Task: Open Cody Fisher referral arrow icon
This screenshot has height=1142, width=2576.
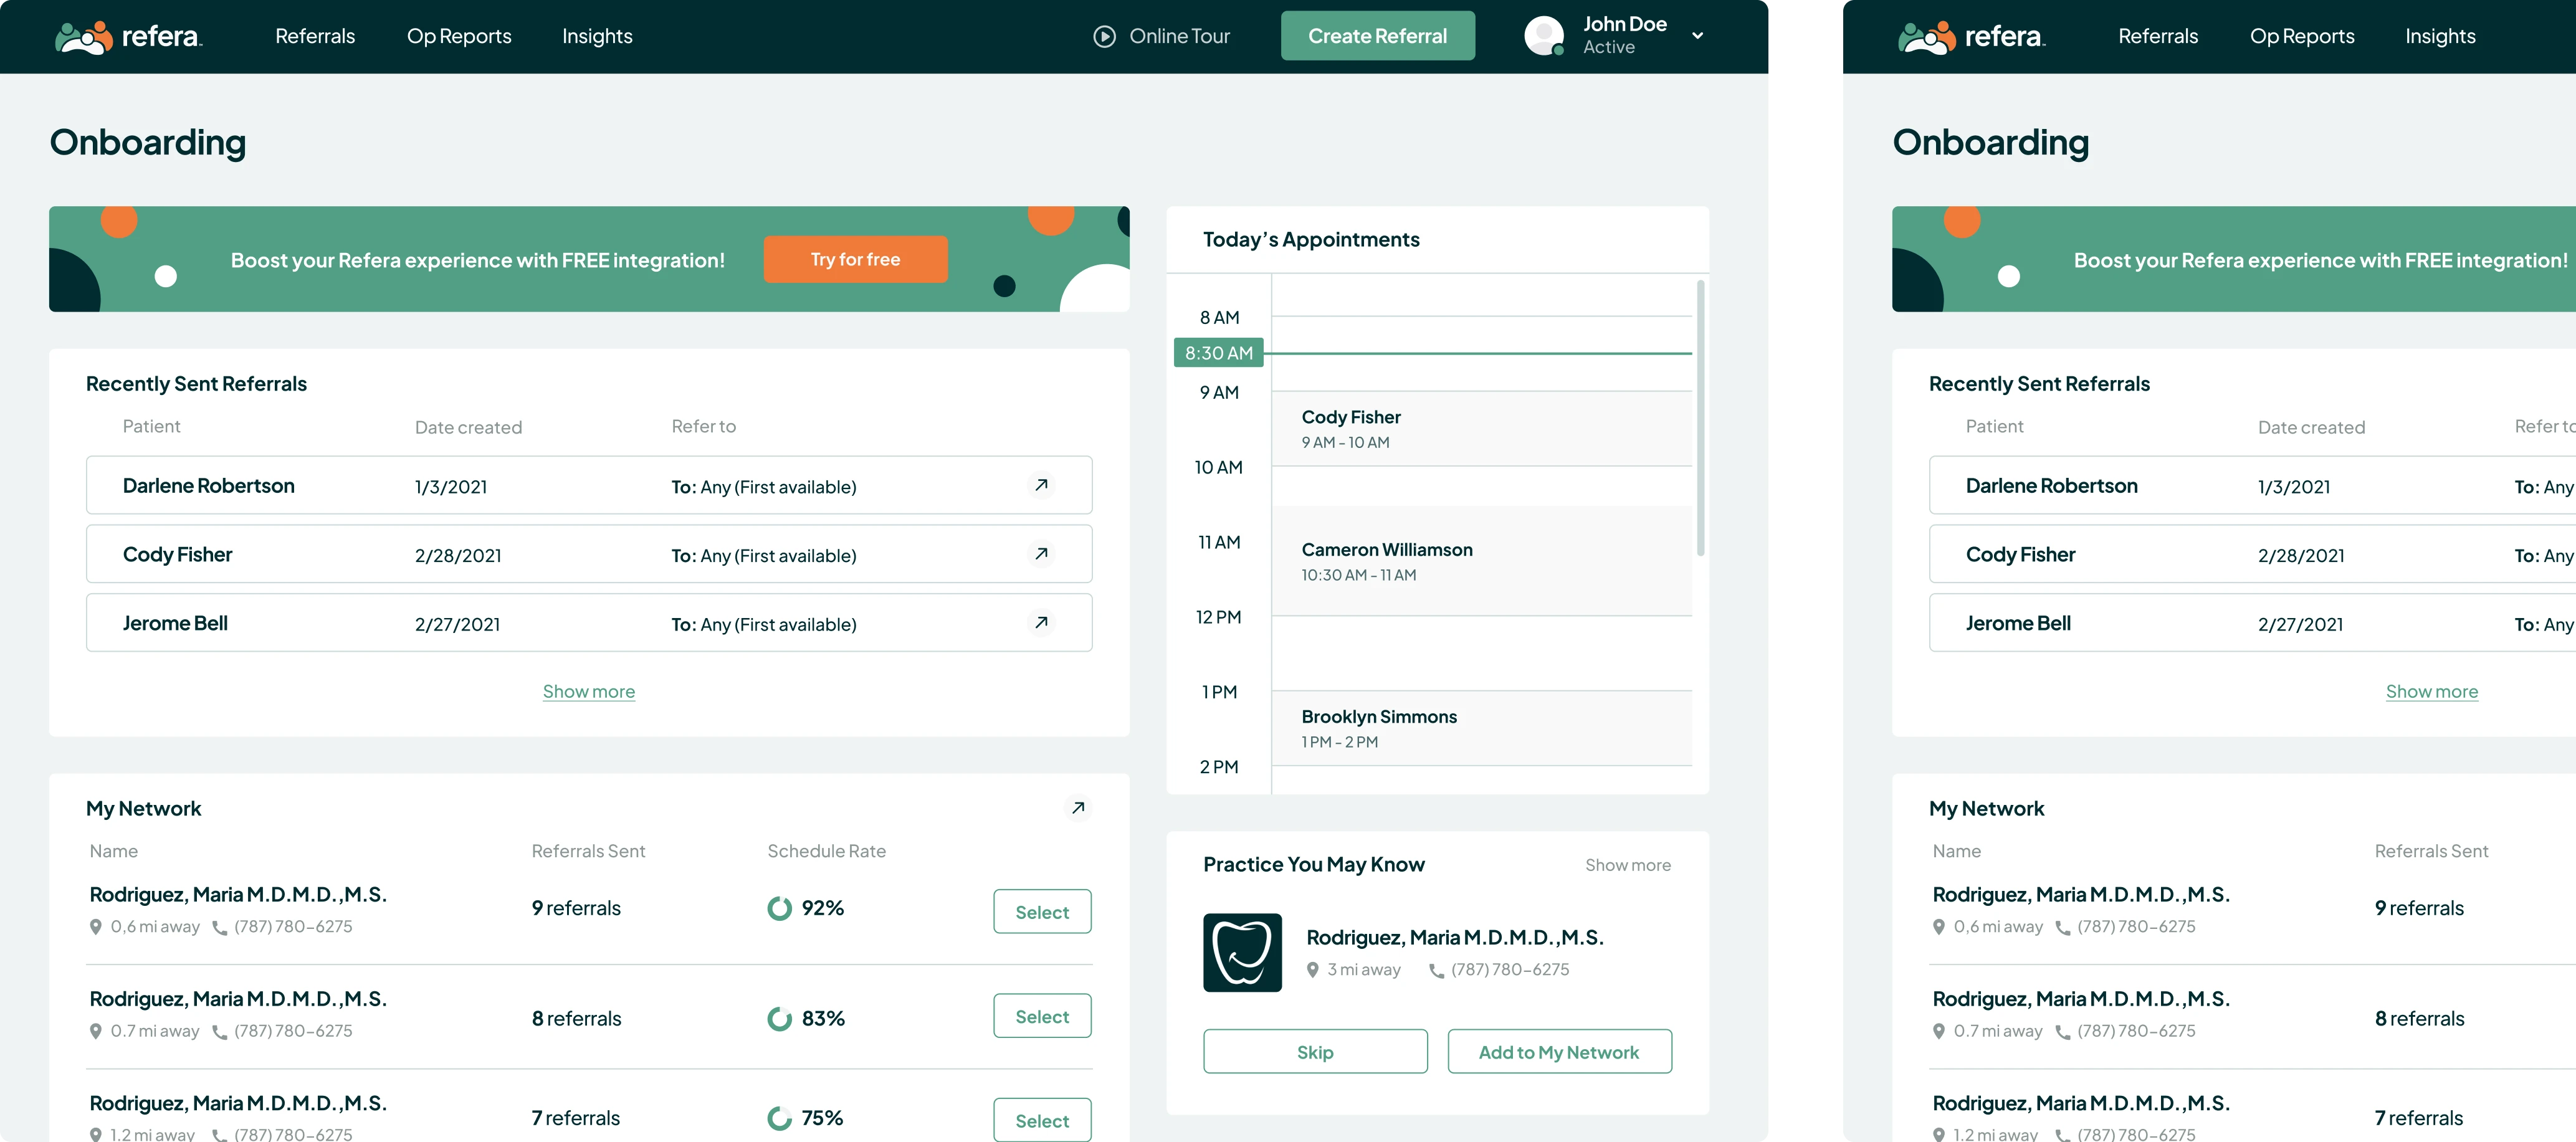Action: tap(1041, 553)
